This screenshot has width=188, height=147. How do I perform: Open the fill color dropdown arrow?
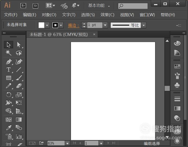tap(47, 25)
